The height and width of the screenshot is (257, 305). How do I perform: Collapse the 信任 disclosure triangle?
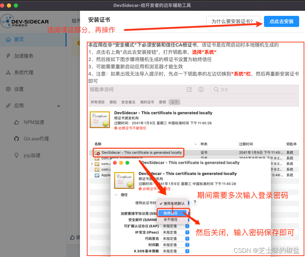click(116, 195)
